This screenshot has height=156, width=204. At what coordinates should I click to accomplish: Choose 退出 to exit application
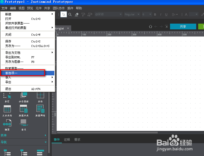tap(27, 89)
